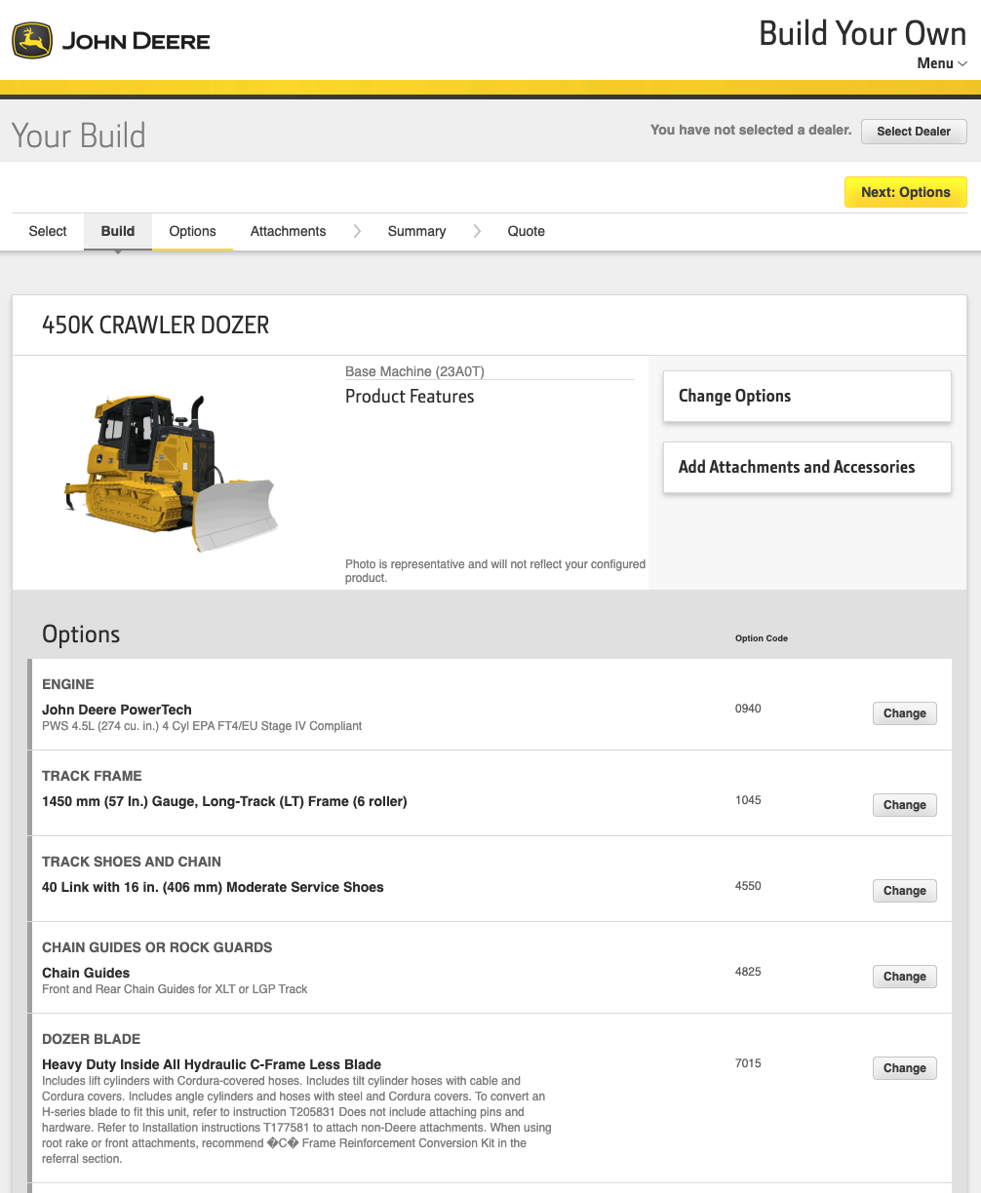Open the Attachments tab
Viewport: 981px width, 1193px height.
pos(288,231)
